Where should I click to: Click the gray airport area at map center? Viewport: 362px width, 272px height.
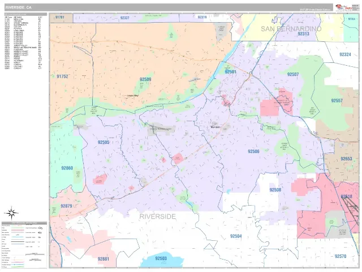(x=161, y=130)
